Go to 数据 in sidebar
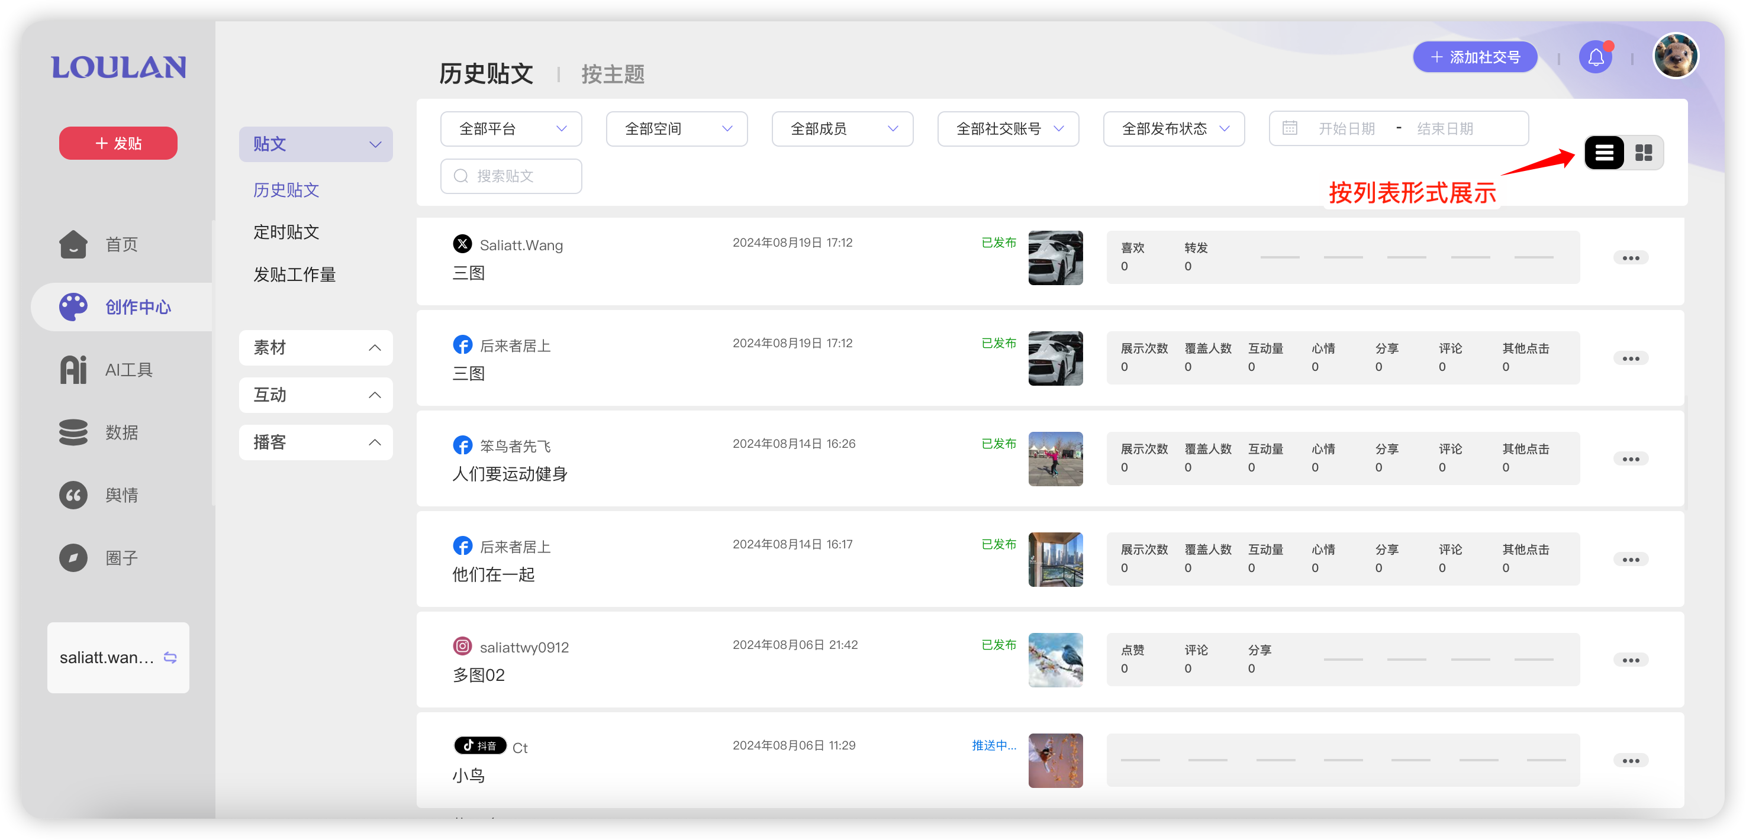Image resolution: width=1746 pixels, height=840 pixels. pyautogui.click(x=121, y=432)
